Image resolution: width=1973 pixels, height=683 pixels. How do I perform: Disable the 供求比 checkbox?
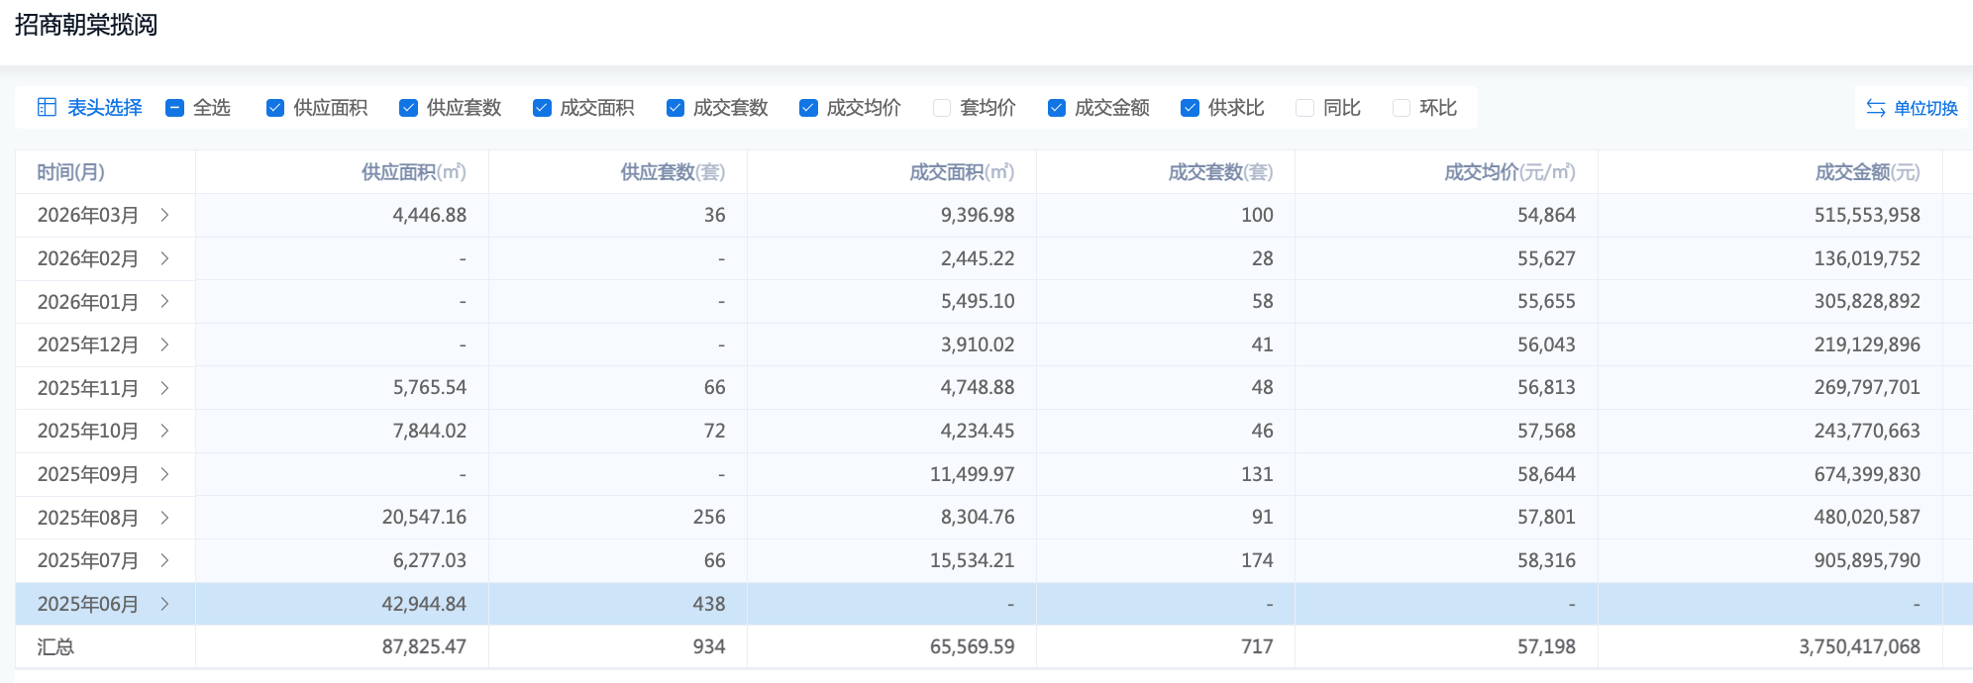coord(1190,108)
